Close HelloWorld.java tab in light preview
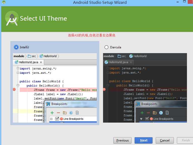Screen dimensions: 193x145 [x=41, y=62]
